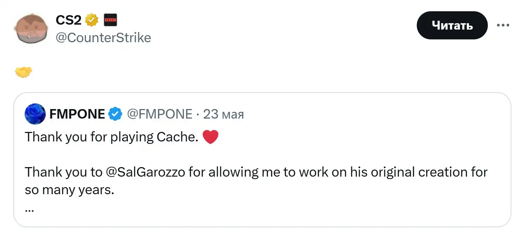This screenshot has height=241, width=523.
Task: Open the more options menu with three dots
Action: 504,25
